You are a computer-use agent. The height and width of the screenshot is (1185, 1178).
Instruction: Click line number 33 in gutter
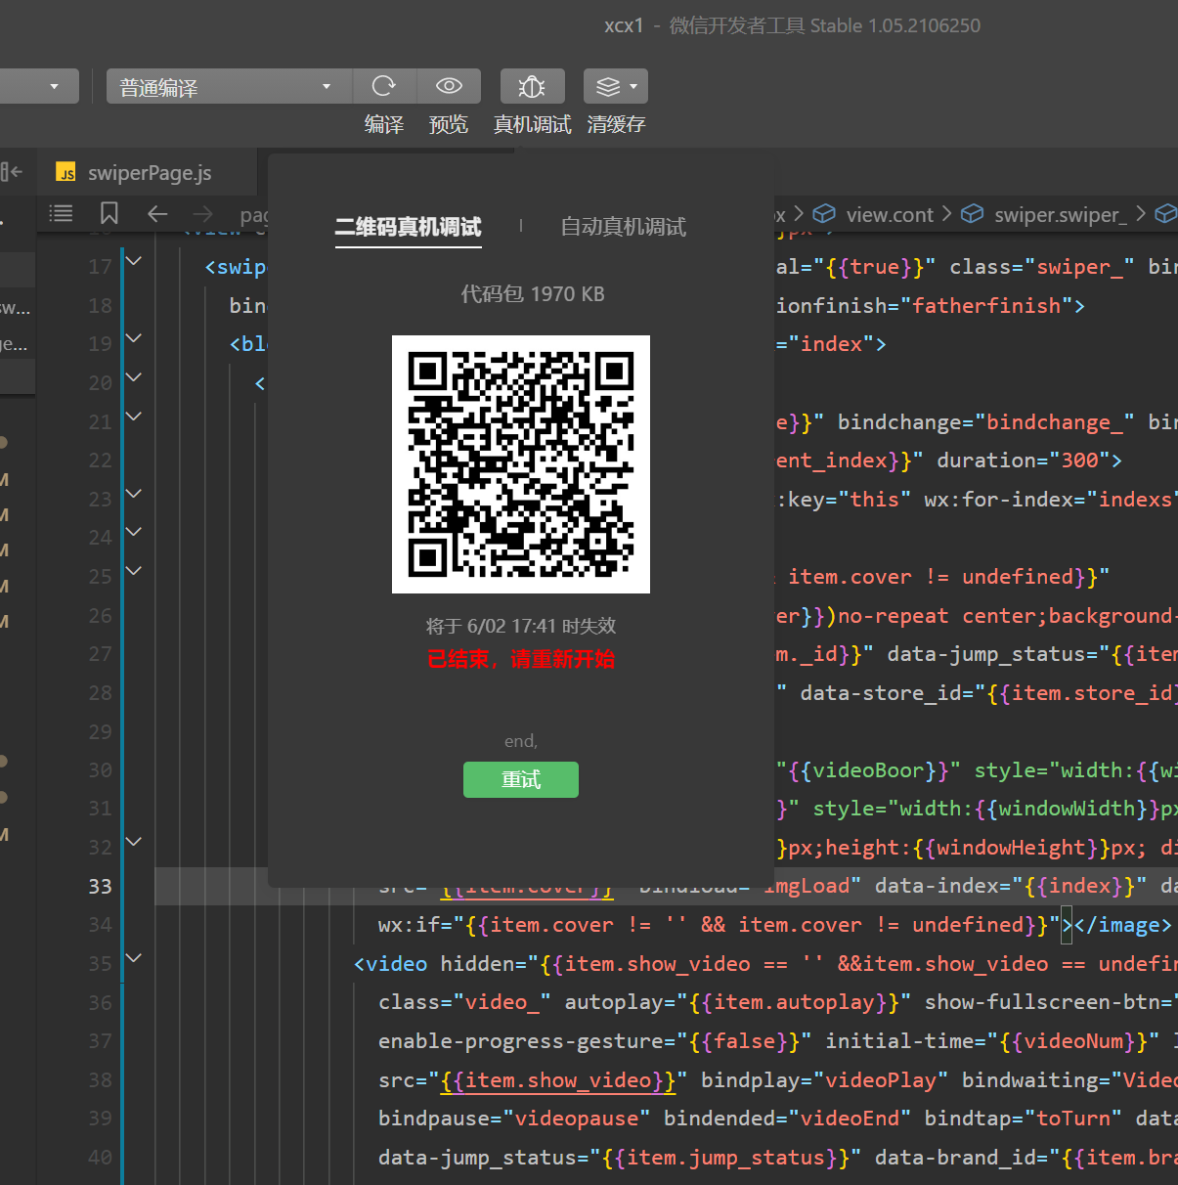(101, 886)
